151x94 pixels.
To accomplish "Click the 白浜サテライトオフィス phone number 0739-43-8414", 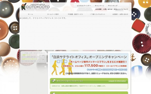I will click(29, 61).
